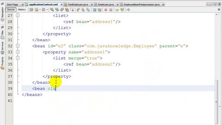Close applicationContext.xml tab
Screen dimensions: 222x125
point(61,5)
